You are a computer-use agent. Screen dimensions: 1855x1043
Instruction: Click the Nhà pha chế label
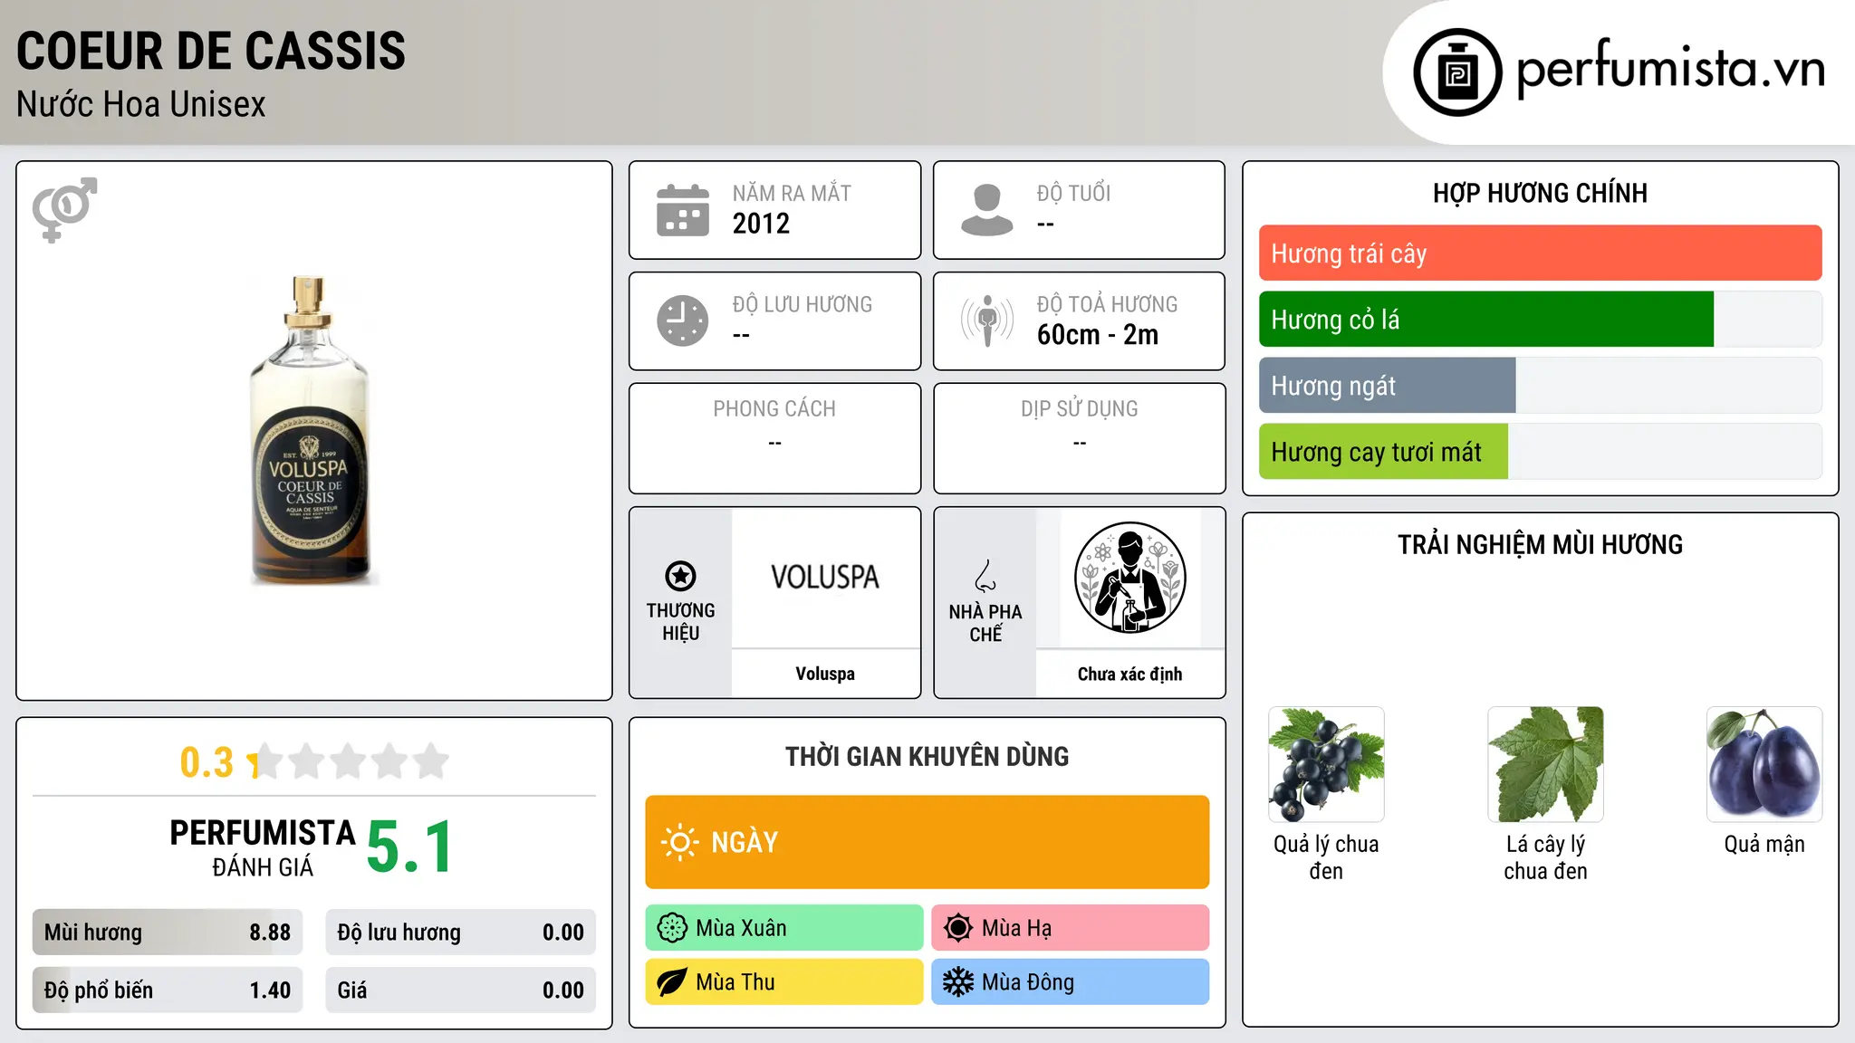985,623
